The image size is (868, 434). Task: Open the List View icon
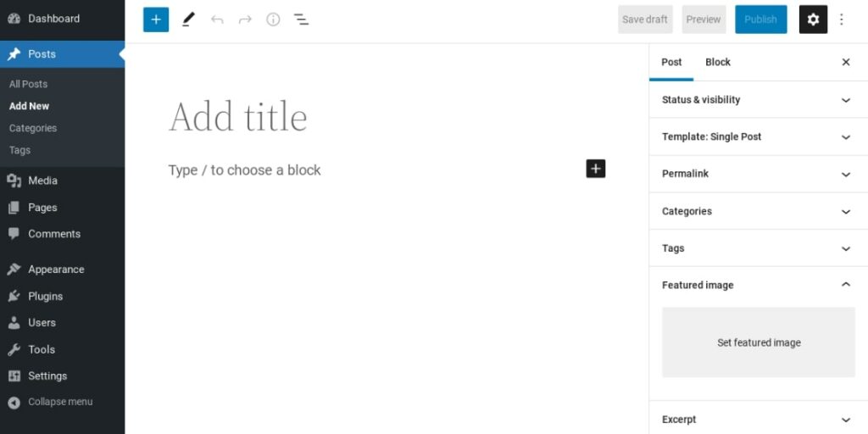[301, 19]
